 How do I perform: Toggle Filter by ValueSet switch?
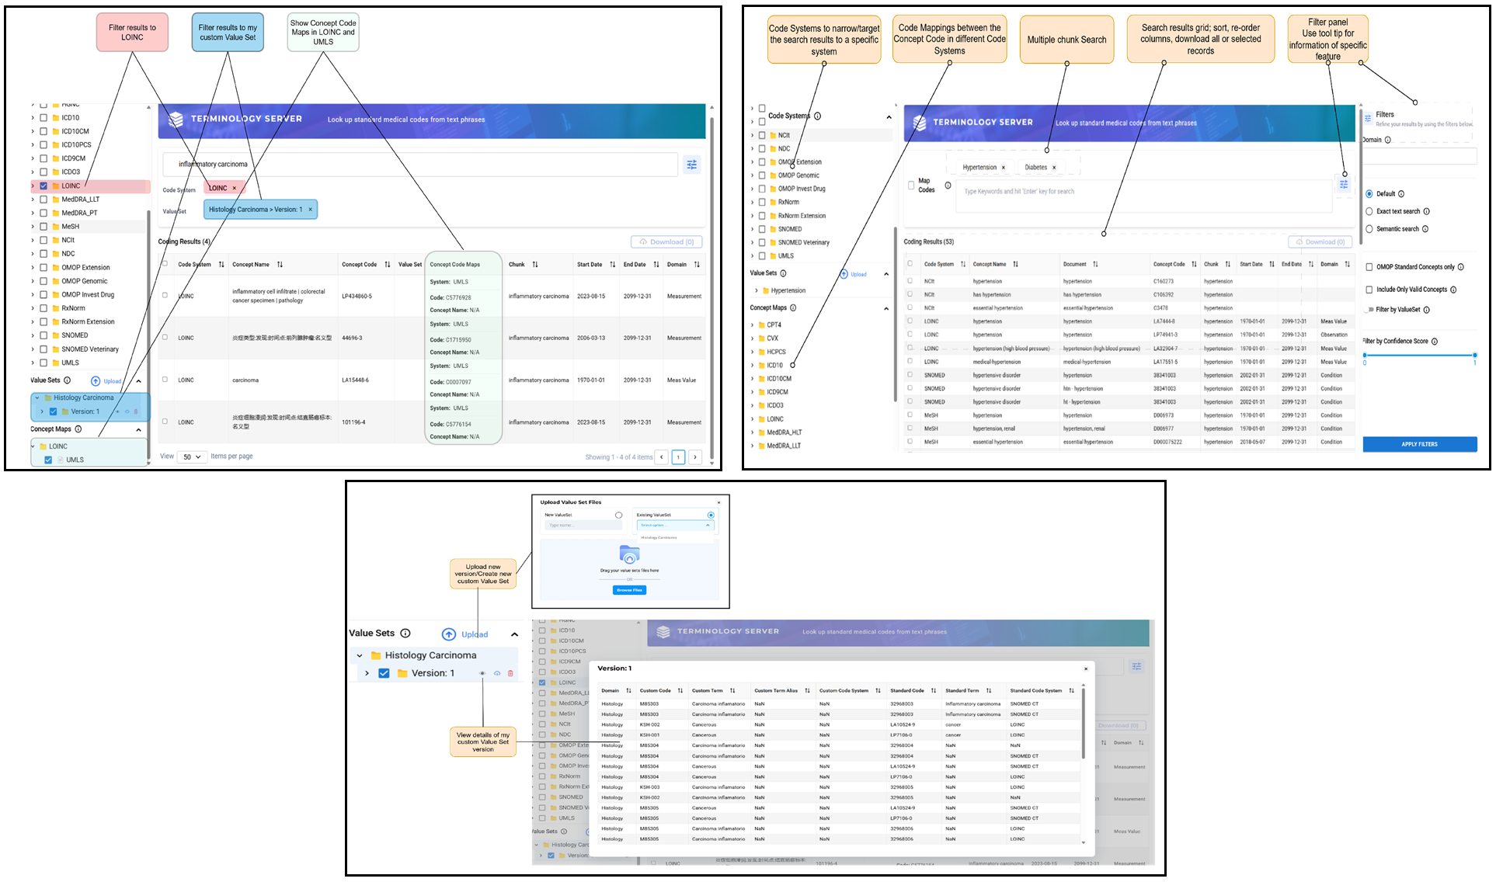point(1369,310)
